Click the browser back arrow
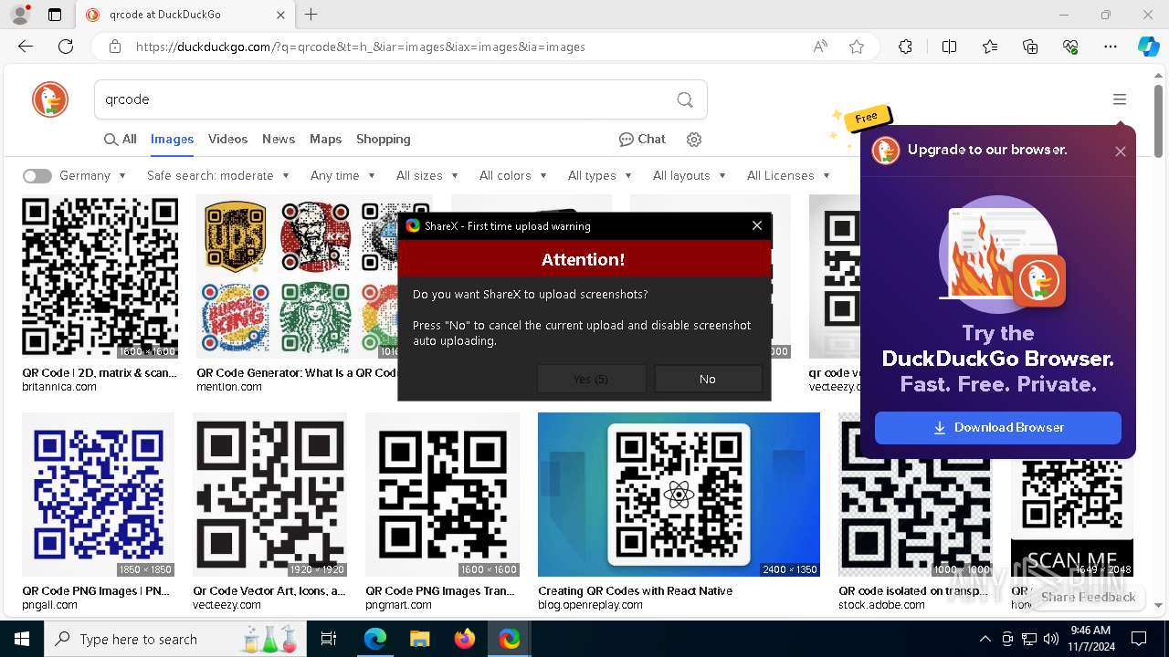This screenshot has width=1169, height=657. [x=26, y=47]
